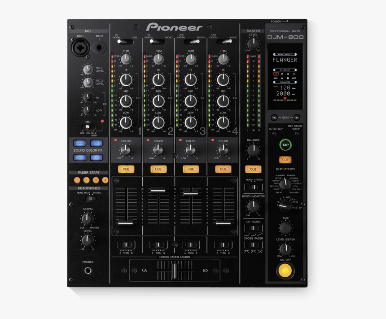Click the MIC 2 input jack
Viewport: 386px width, 319px height.
[99, 47]
